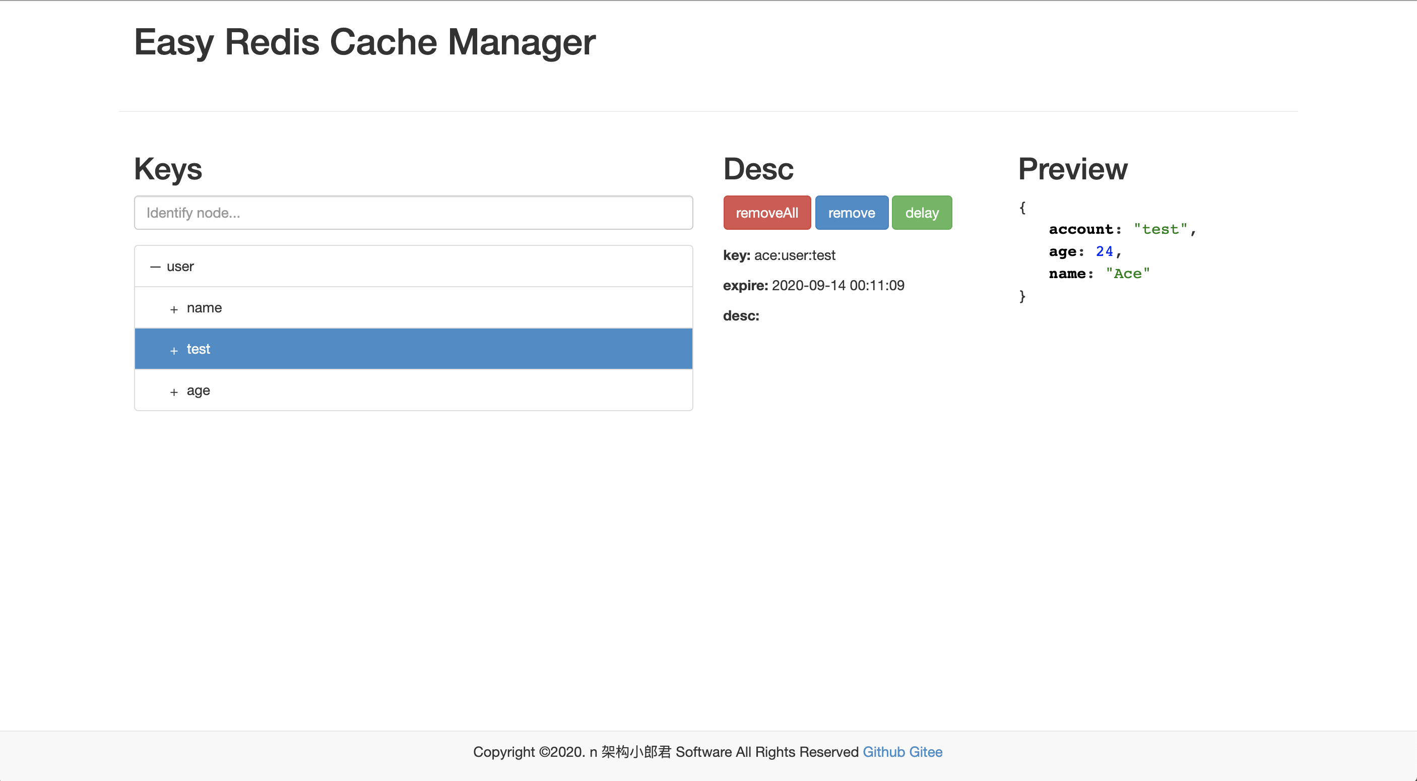Click the remove button for selected key

850,213
